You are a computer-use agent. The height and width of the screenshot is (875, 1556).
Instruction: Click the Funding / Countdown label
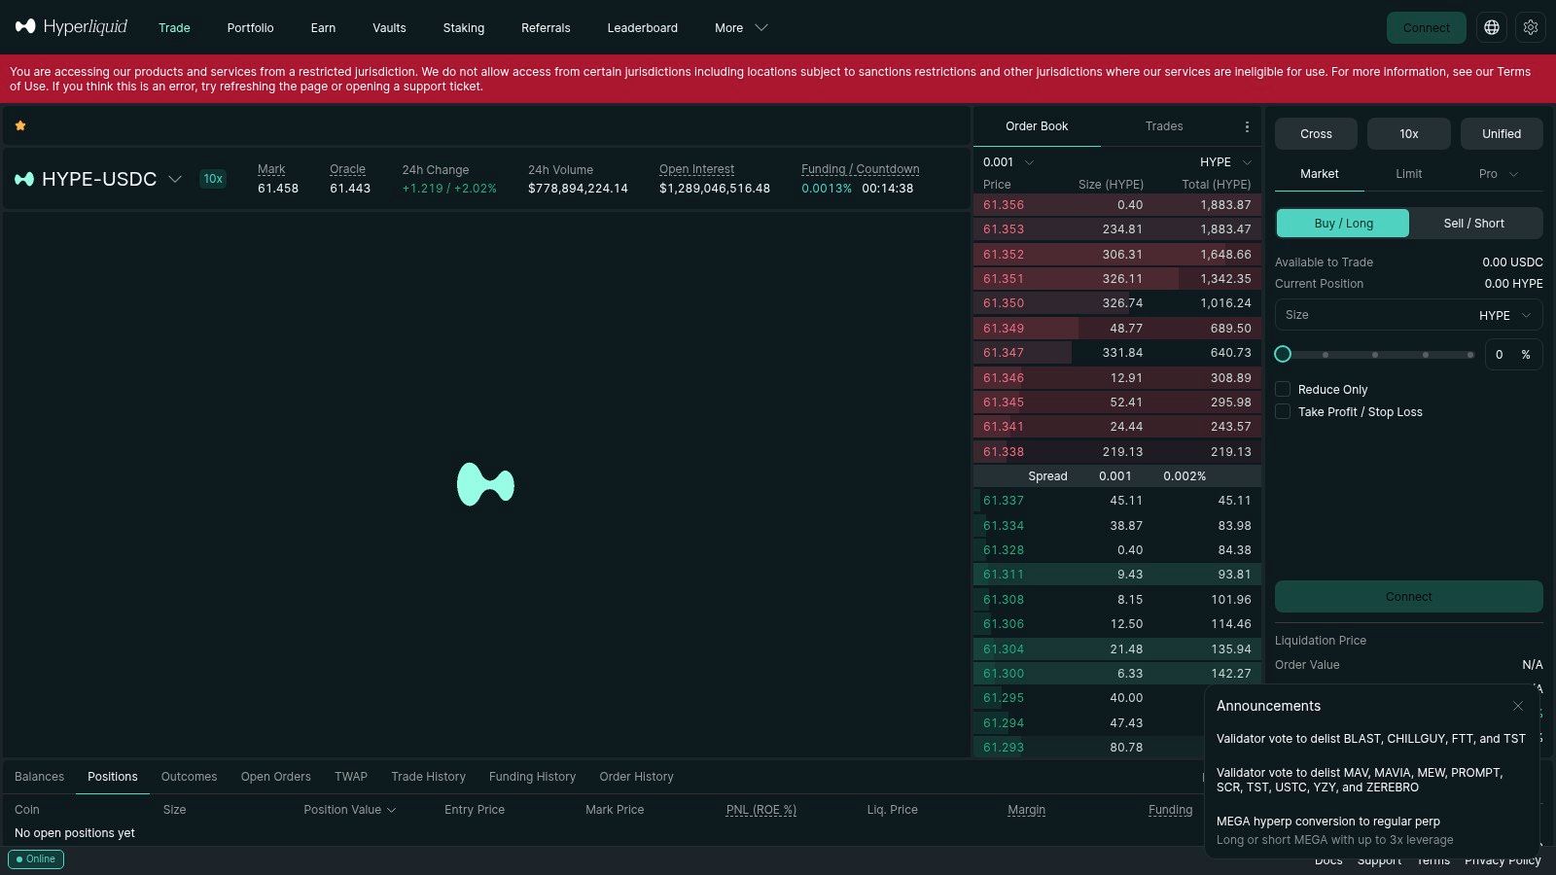860,169
